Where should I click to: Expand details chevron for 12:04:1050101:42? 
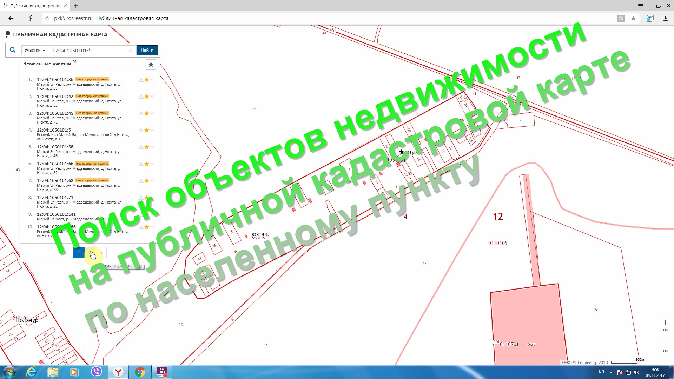pos(152,97)
